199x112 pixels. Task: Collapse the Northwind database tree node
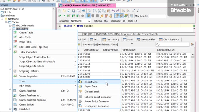coord(2,19)
